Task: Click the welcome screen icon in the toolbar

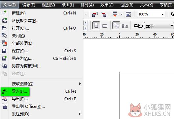Action: [x=128, y=14]
